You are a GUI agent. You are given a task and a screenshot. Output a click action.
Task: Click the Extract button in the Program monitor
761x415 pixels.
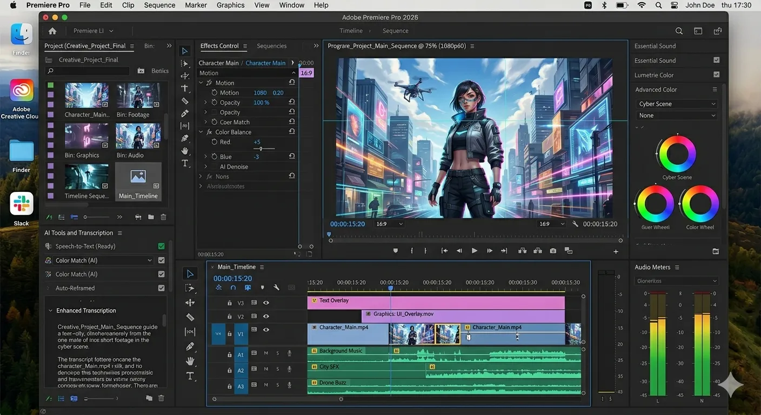pos(537,251)
